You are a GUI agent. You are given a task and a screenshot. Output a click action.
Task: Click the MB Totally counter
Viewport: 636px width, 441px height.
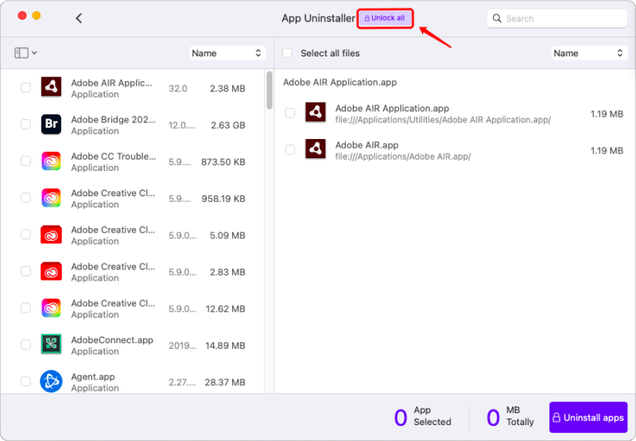click(510, 416)
